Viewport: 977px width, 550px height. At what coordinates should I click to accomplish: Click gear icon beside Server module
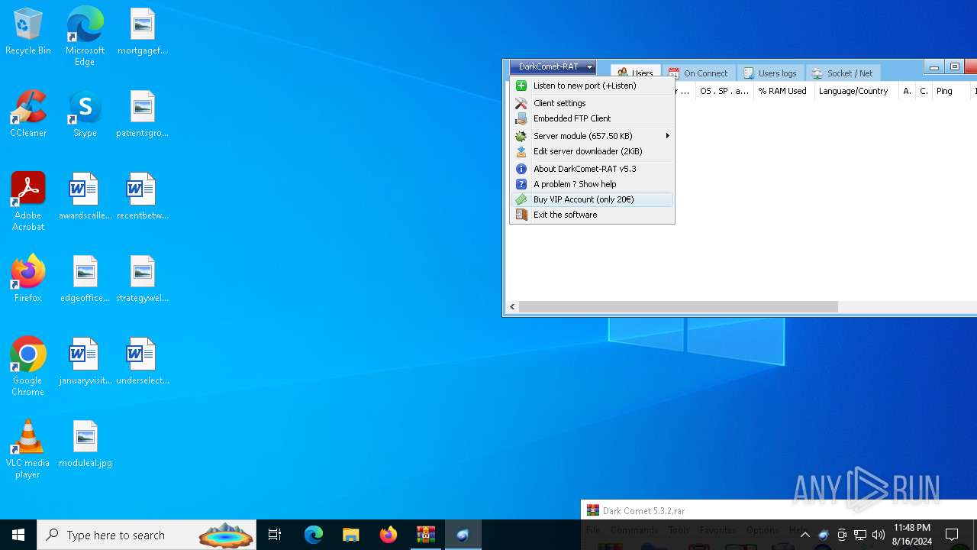click(521, 136)
